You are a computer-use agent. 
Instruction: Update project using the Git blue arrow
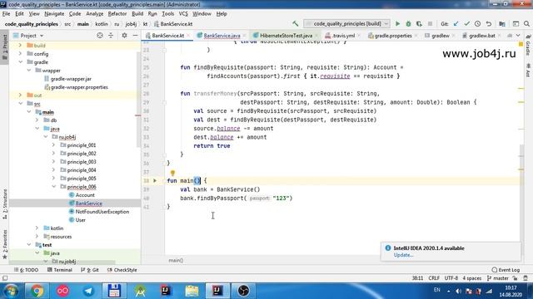(456, 24)
